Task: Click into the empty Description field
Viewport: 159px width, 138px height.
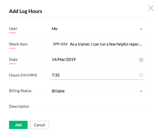Action: pyautogui.click(x=97, y=106)
